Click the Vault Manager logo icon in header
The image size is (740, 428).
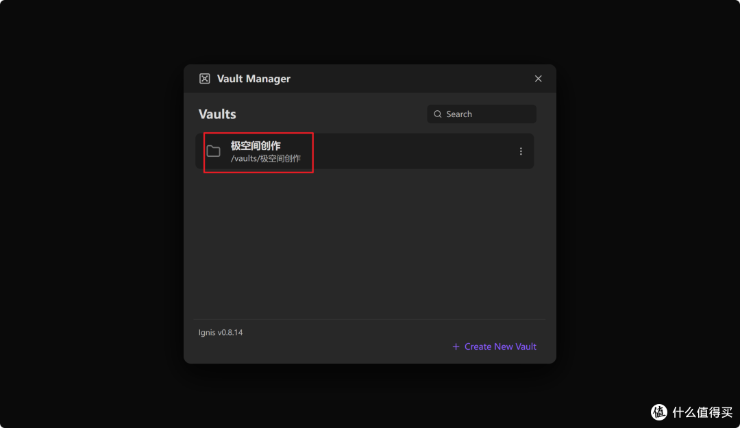204,79
